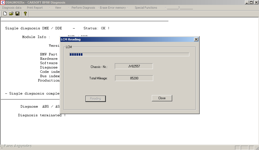Image resolution: width=259 pixels, height=150 pixels.
Task: Open the question mark help menu
Action: coord(180,8)
